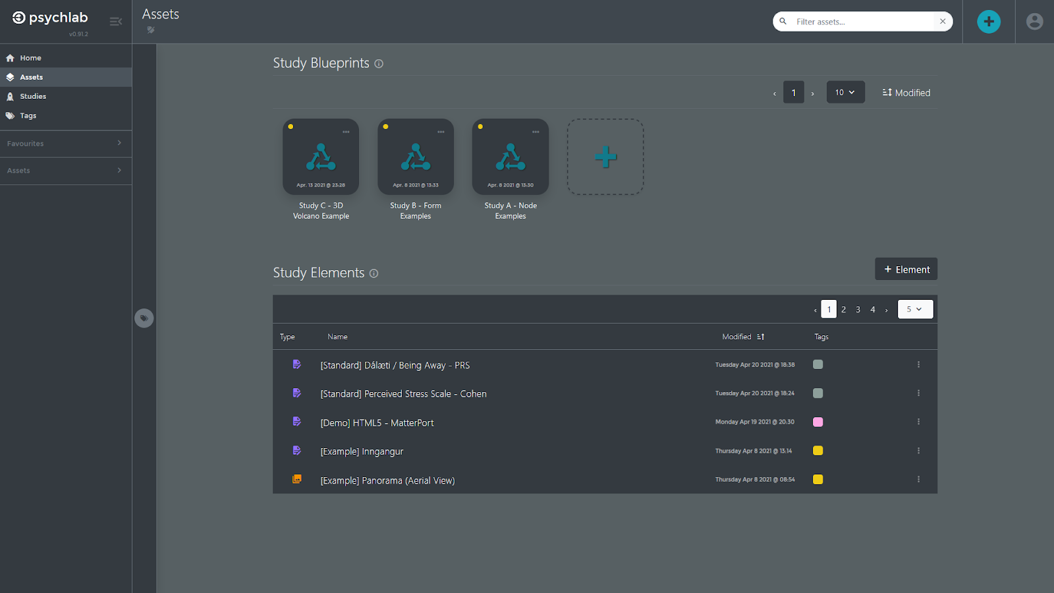The width and height of the screenshot is (1054, 593).
Task: Toggle the Modified sort order for blueprints
Action: click(x=906, y=92)
